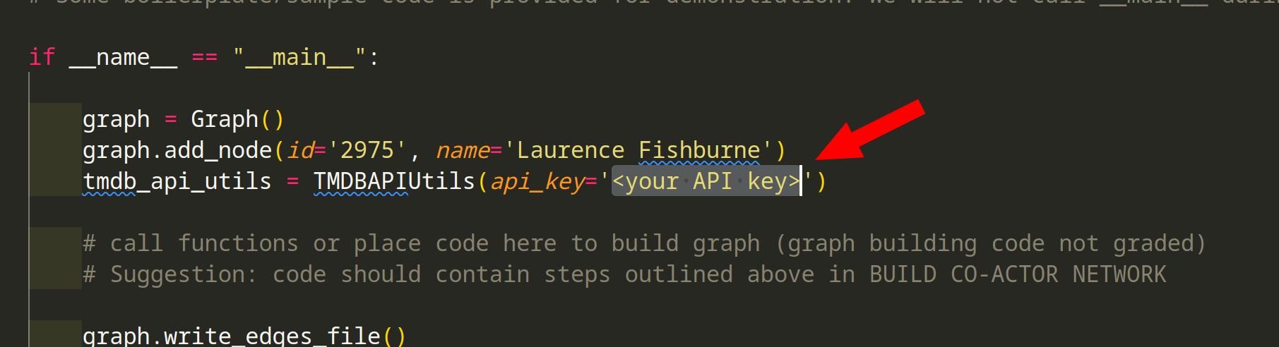Place cursor on __name__ variable
Viewport: 1279px width, 347px height.
123,57
